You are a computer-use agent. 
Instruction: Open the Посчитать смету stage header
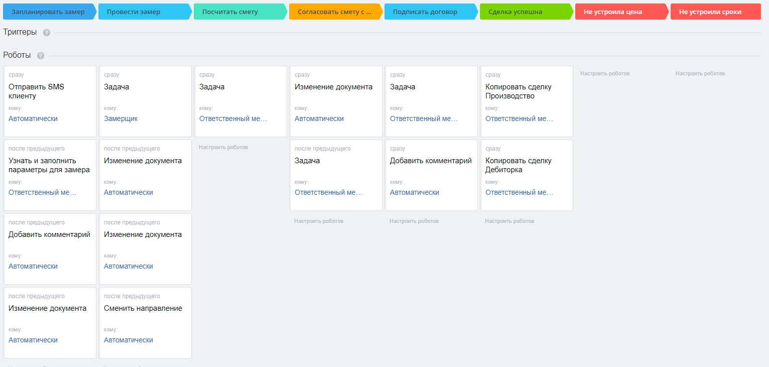239,12
